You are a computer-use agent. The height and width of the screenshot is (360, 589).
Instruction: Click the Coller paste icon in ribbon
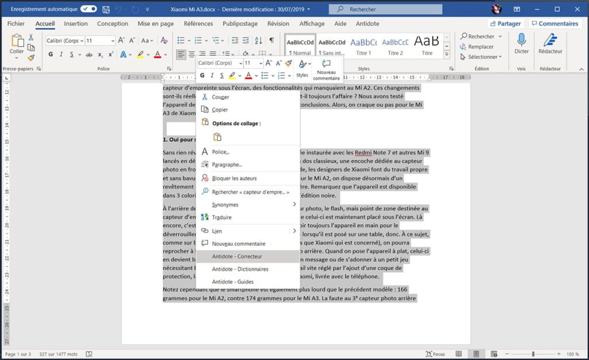(x=17, y=40)
